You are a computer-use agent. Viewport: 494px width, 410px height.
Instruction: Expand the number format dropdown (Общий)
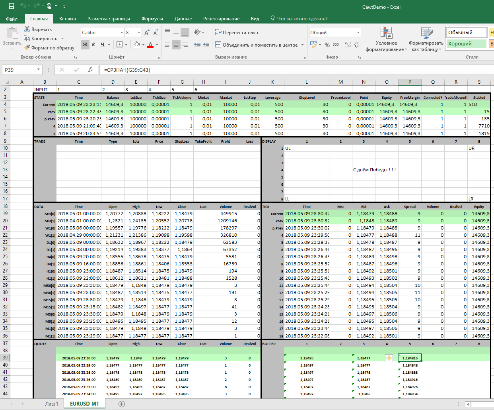[358, 33]
